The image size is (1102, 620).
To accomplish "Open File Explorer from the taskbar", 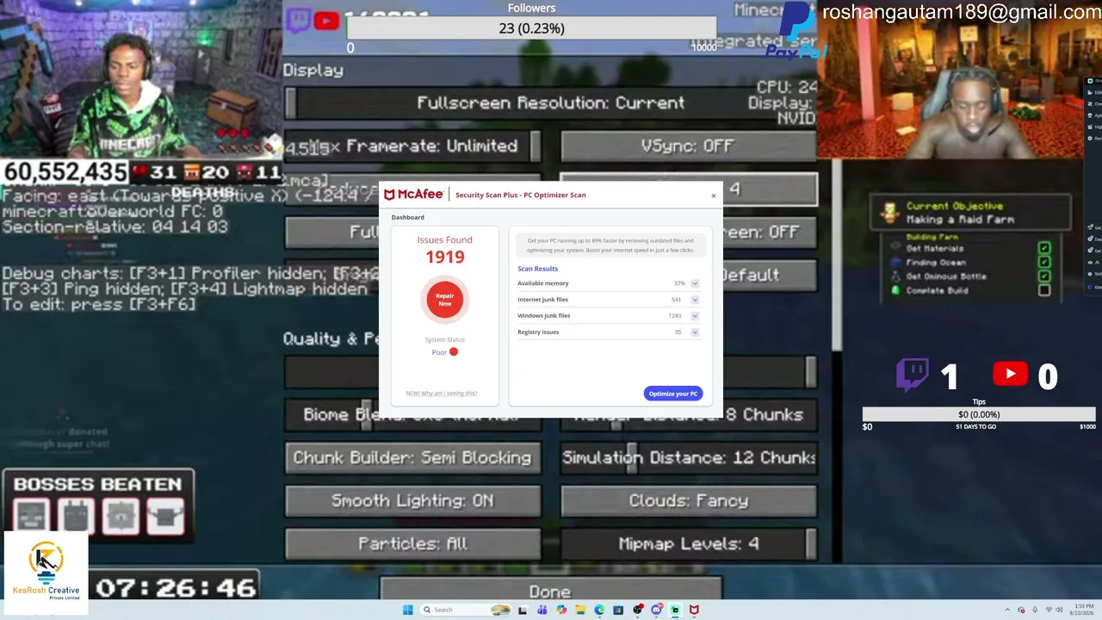I will [580, 610].
